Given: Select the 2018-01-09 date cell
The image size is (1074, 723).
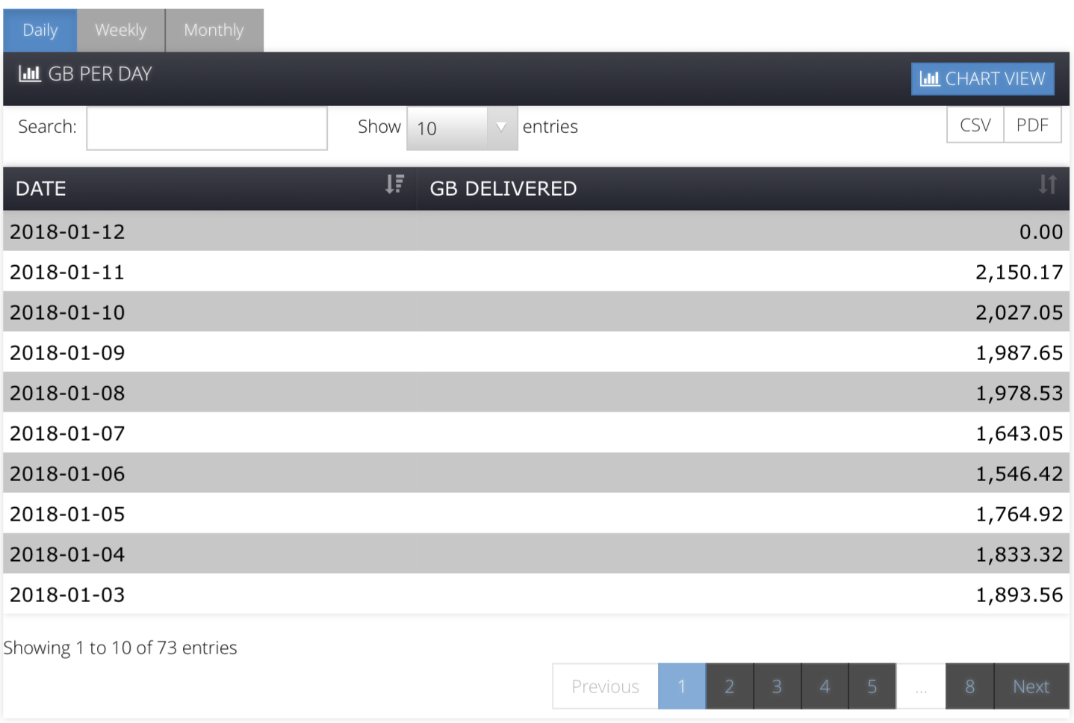Looking at the screenshot, I should pyautogui.click(x=209, y=352).
